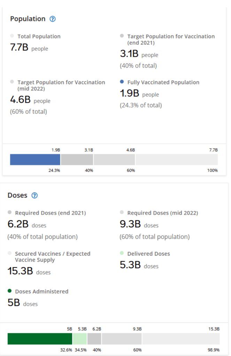Click the blue Fully Vaccinated Population dot
Image resolution: width=231 pixels, height=356 pixels.
122,82
